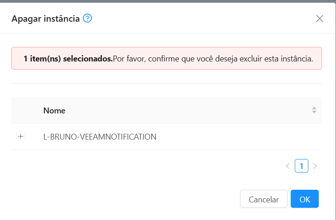Viewport: 336px width, 220px height.
Task: Click the Apagar instância dialog title
Action: (x=45, y=19)
